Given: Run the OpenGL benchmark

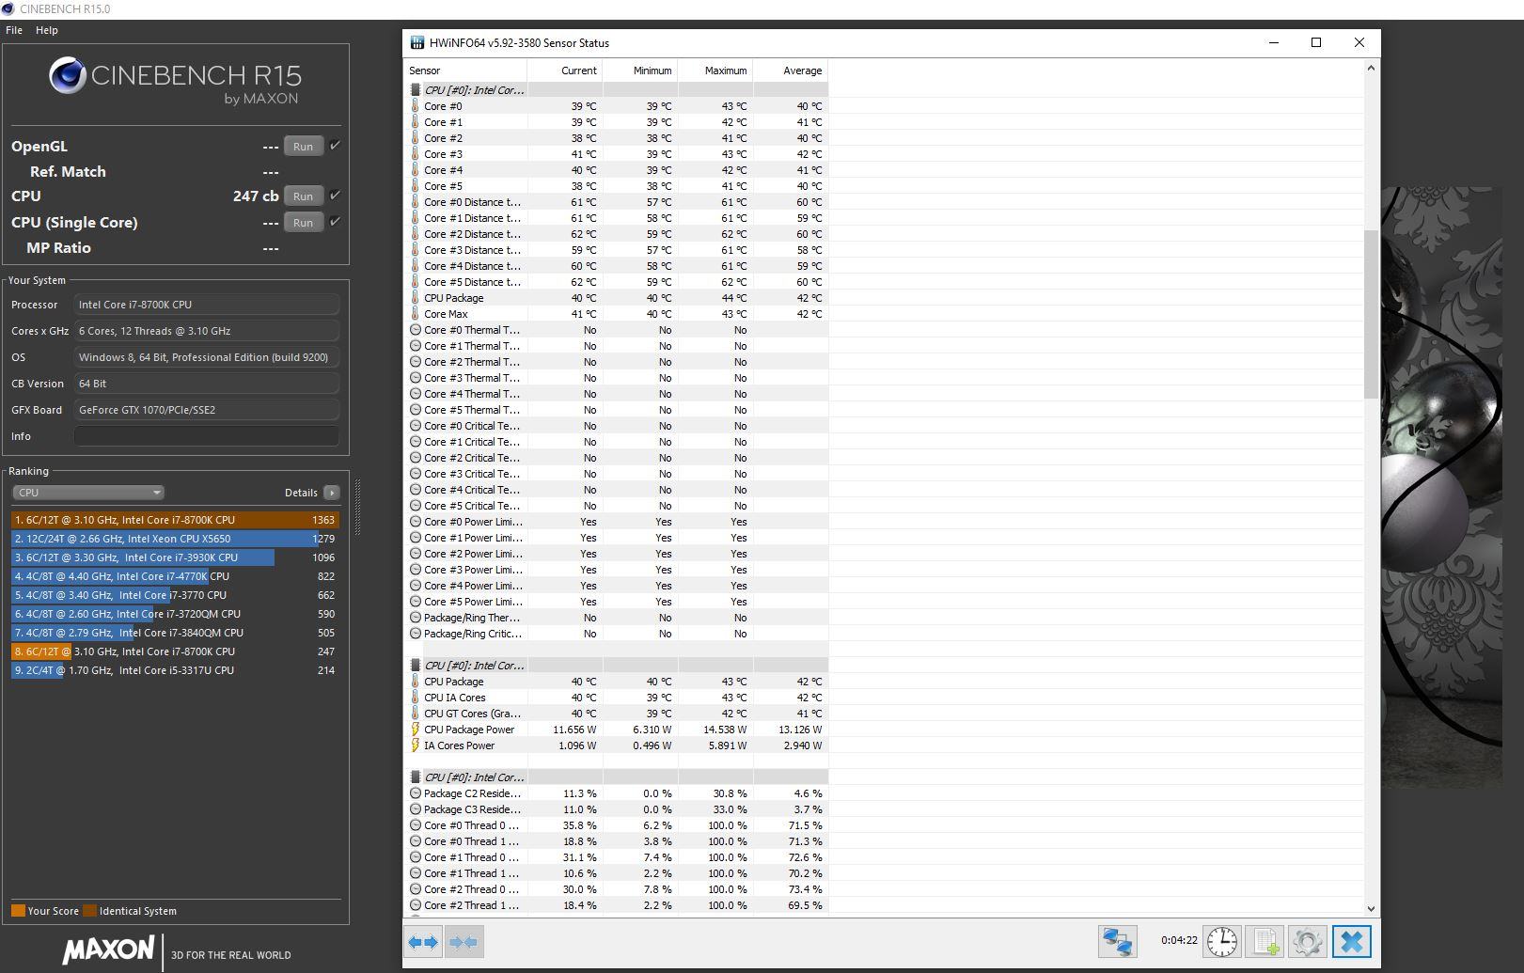Looking at the screenshot, I should 303,147.
